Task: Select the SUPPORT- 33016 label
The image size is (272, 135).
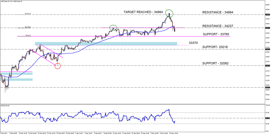Action: (x=215, y=47)
